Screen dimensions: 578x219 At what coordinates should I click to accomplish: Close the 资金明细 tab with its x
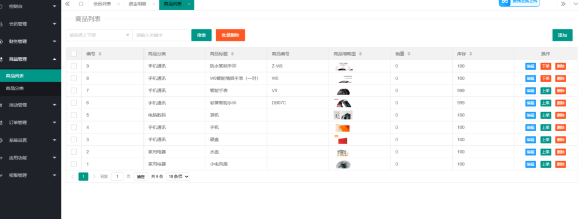(154, 4)
